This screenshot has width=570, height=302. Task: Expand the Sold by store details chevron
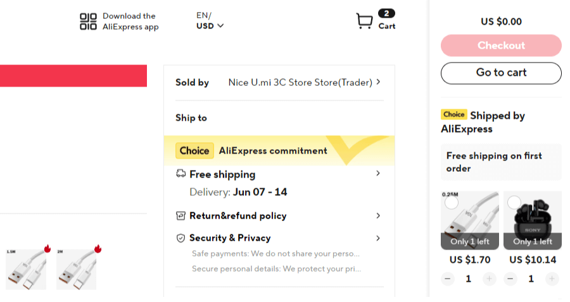coord(379,82)
